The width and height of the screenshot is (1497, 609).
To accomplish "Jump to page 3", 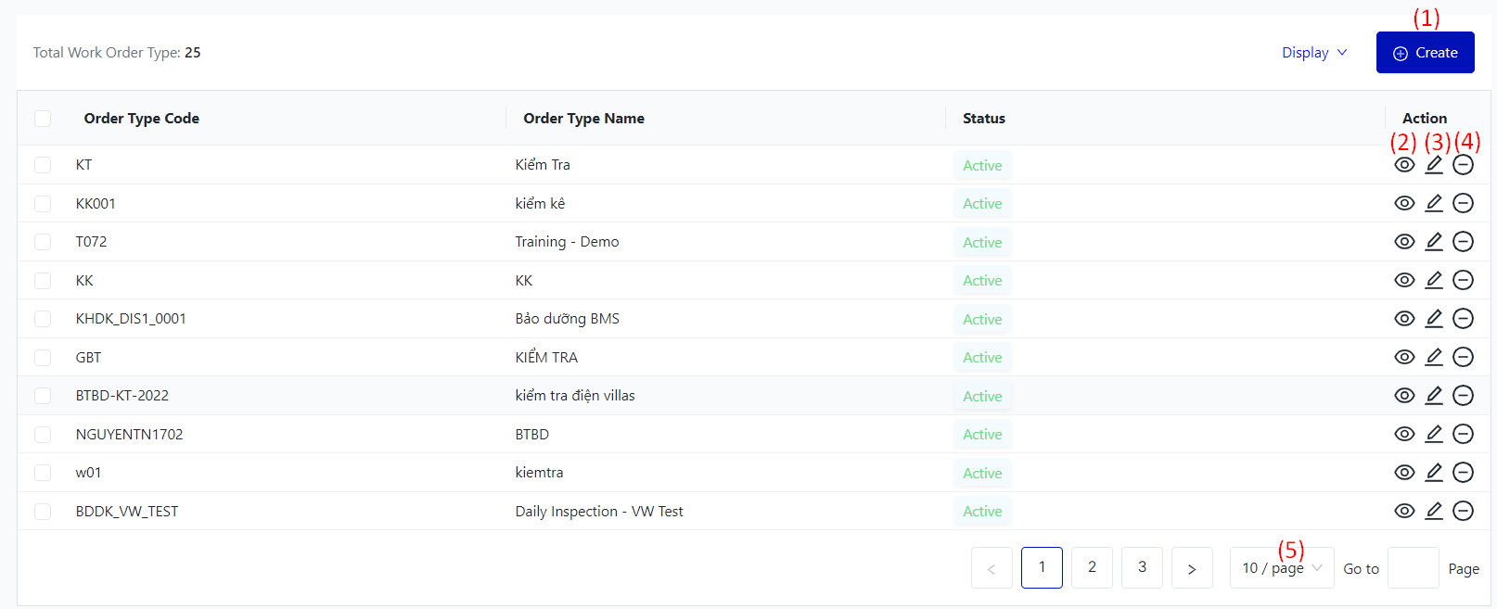I will (1142, 568).
